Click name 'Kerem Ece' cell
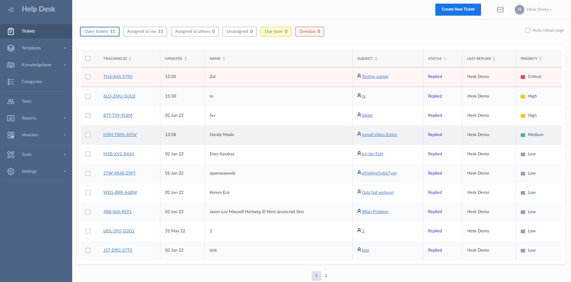571x282 pixels. tap(220, 192)
